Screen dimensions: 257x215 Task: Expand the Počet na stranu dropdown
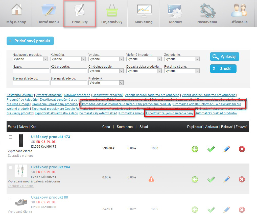coord(182,71)
